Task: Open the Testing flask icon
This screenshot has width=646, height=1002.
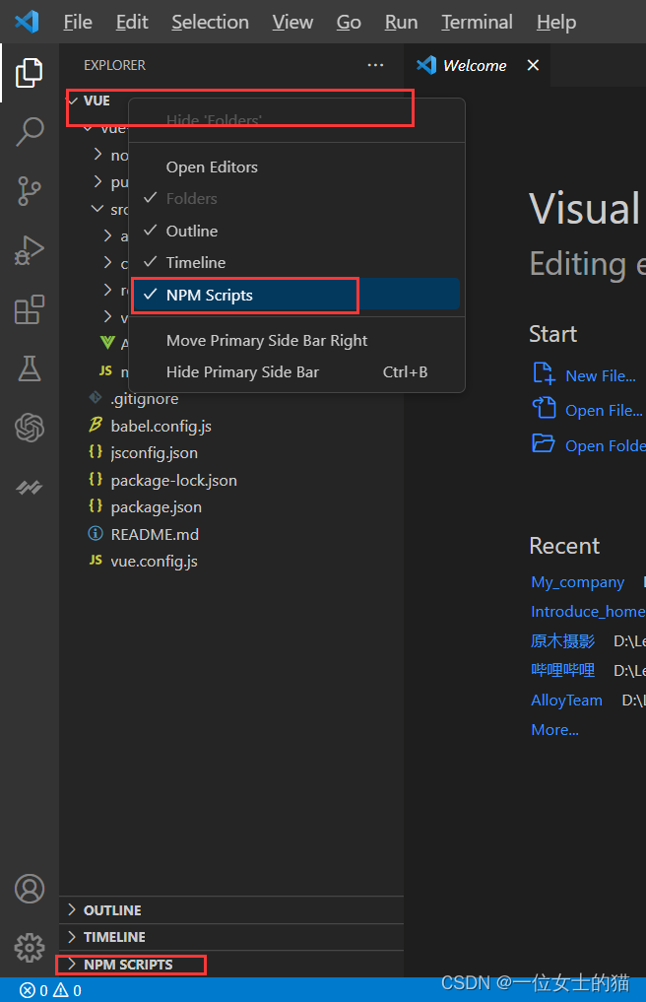Action: click(30, 368)
